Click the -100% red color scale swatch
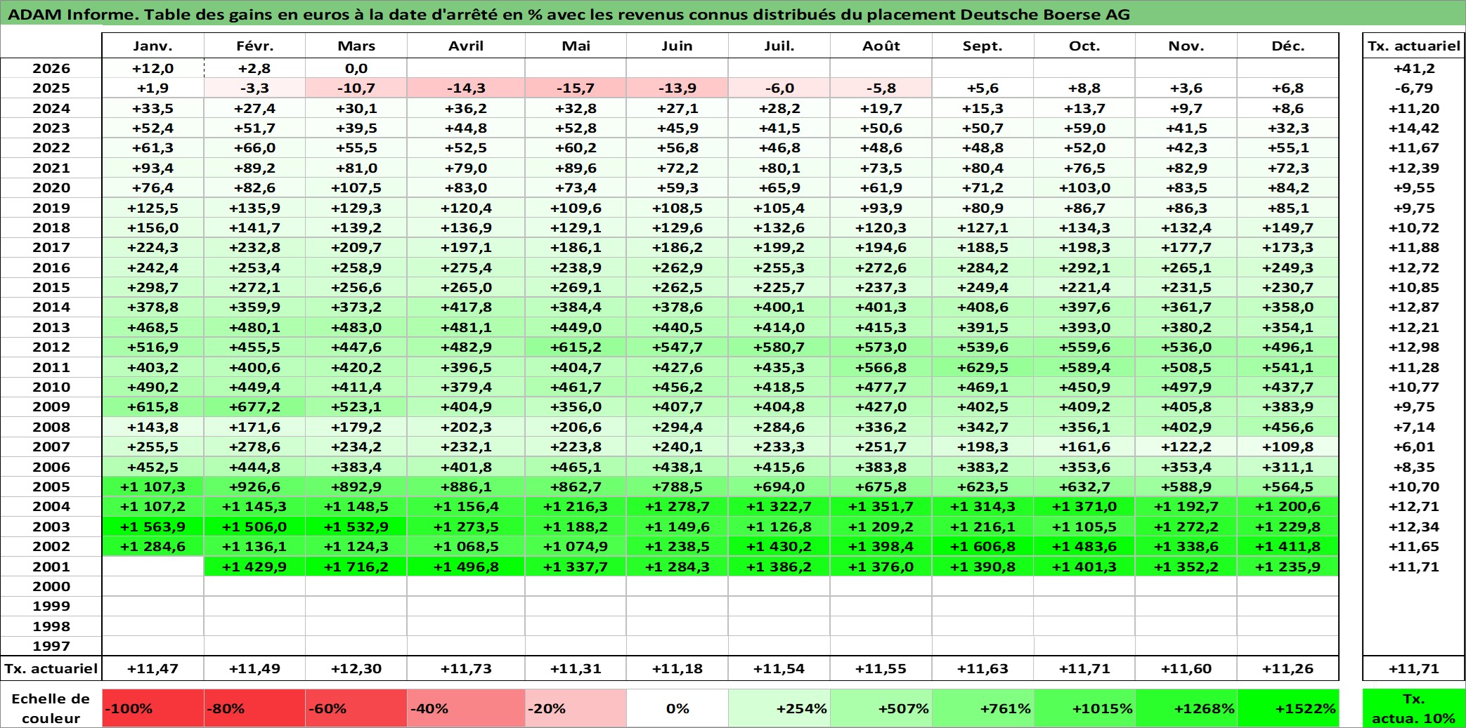This screenshot has height=728, width=1466. (x=153, y=708)
